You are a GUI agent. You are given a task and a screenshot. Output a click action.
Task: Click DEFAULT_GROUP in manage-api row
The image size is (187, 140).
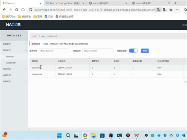coord(65,74)
